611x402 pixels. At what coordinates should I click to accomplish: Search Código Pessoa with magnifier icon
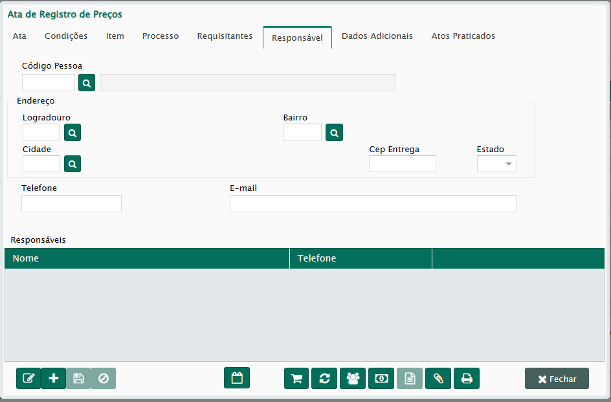pos(87,83)
